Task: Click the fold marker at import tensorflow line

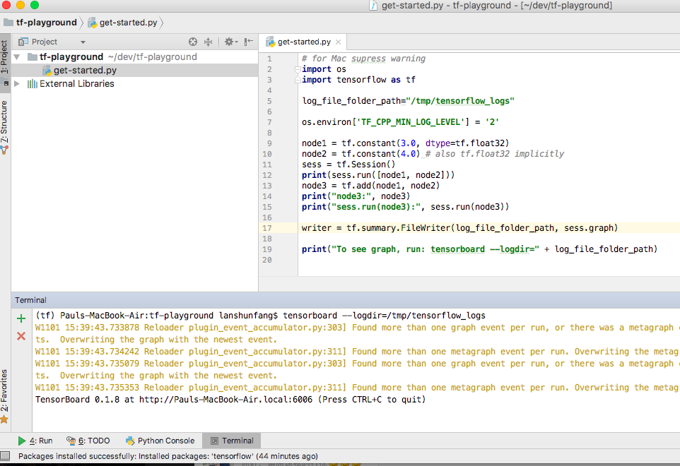Action: pyautogui.click(x=298, y=80)
